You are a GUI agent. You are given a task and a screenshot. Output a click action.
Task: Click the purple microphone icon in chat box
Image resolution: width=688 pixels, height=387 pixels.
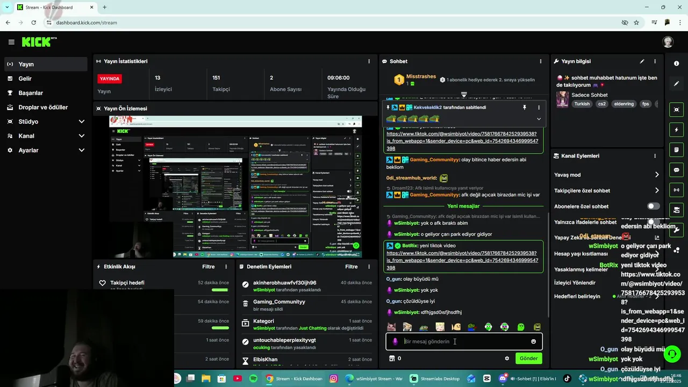point(395,341)
